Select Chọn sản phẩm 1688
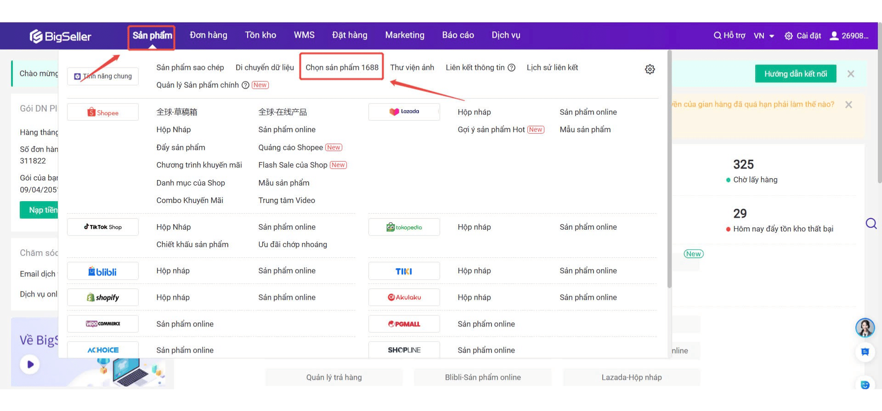The height and width of the screenshot is (411, 882). tap(342, 68)
